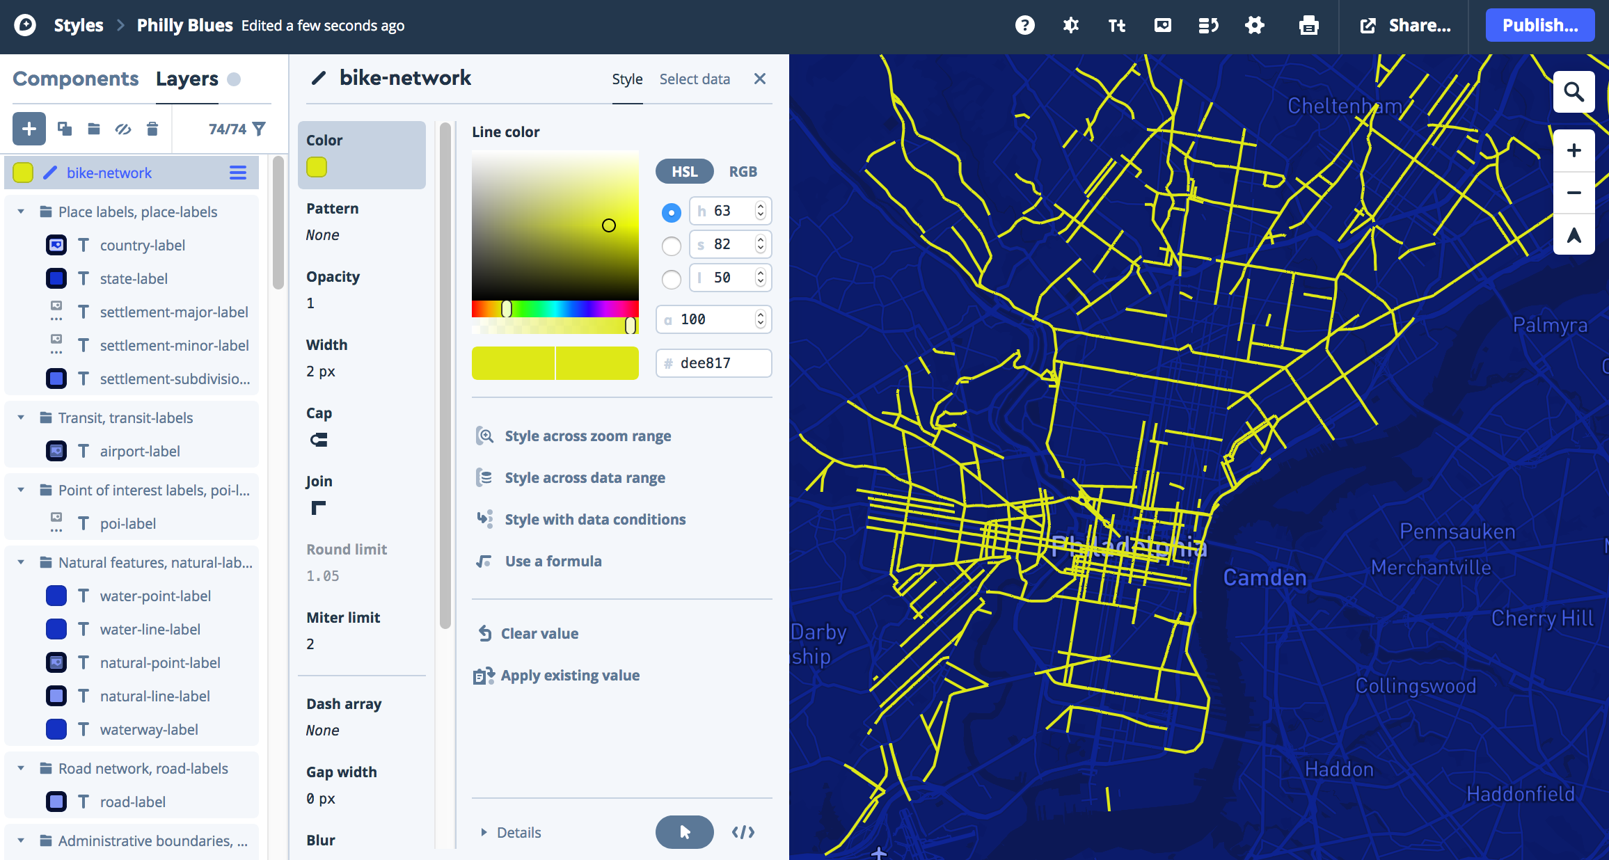Click Clear value link
The image size is (1609, 860).
click(539, 633)
